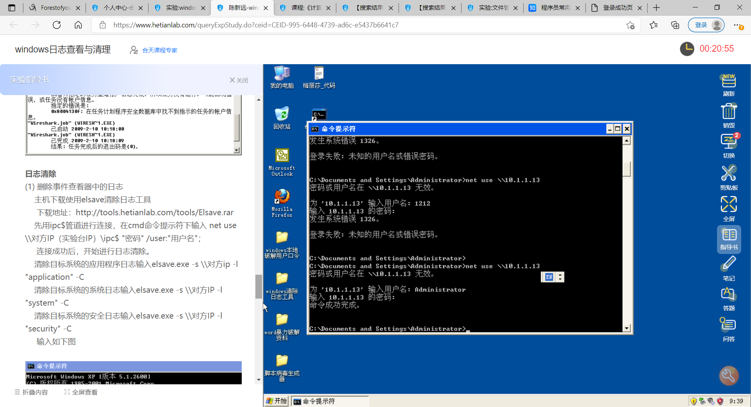Click the yellow security shield tray icon
Viewport: 751px width, 407px height.
tap(694, 401)
